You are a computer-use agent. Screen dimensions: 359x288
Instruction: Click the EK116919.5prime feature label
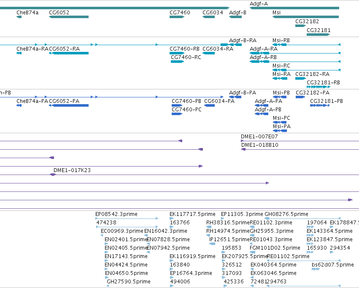pyautogui.click(x=192, y=256)
